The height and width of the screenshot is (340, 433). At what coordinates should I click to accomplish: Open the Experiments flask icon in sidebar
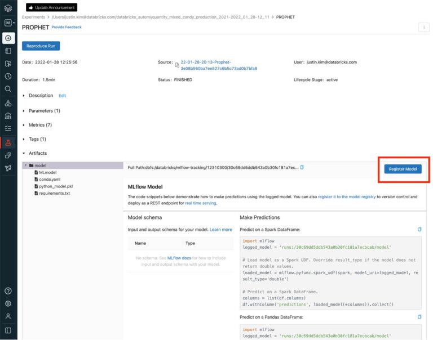(x=8, y=142)
